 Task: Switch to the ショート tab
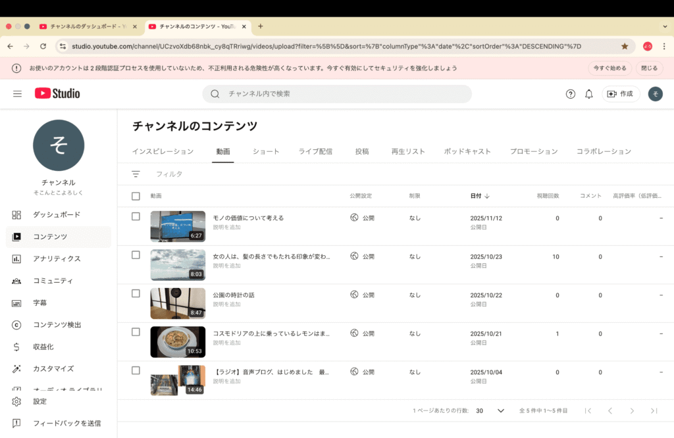click(266, 151)
